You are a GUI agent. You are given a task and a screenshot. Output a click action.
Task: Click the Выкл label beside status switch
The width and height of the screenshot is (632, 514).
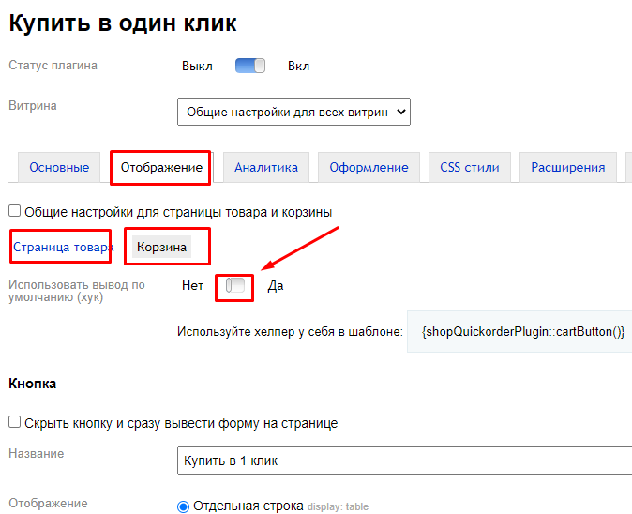197,67
